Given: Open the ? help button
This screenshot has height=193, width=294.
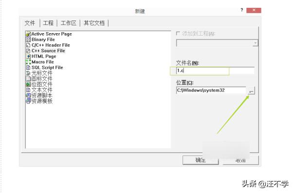Looking at the screenshot, I should tap(242, 10).
